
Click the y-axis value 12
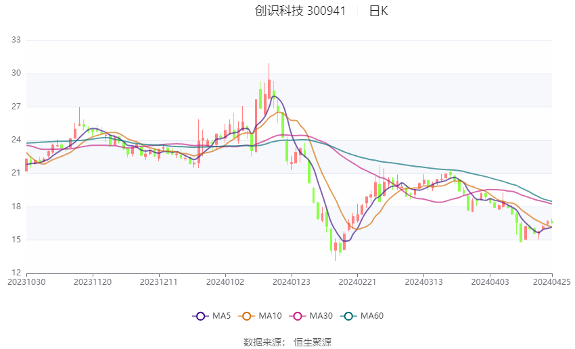tap(16, 273)
